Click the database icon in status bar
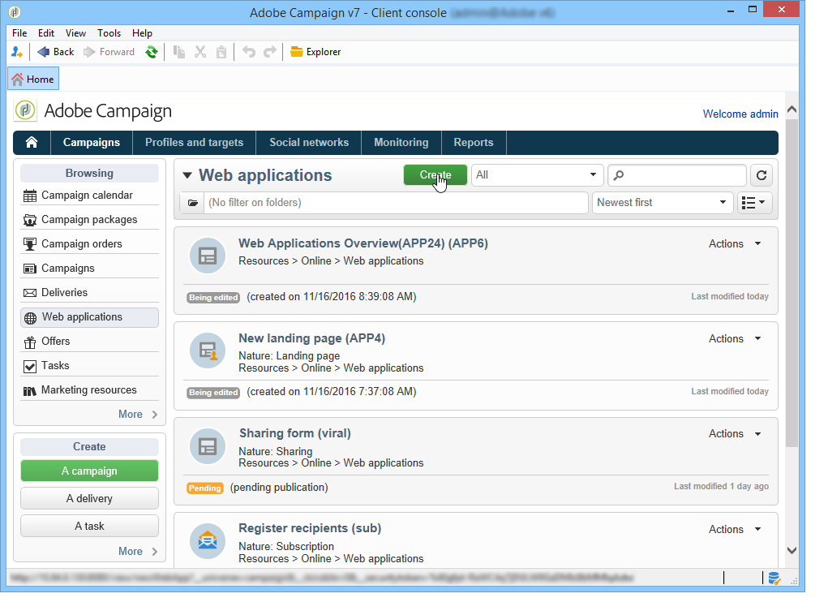Image resolution: width=828 pixels, height=615 pixels. point(774,578)
